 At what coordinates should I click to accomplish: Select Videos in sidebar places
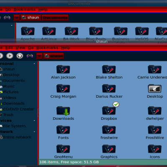coord(8,98)
